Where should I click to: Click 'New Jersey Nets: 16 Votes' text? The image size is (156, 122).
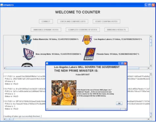point(48,54)
